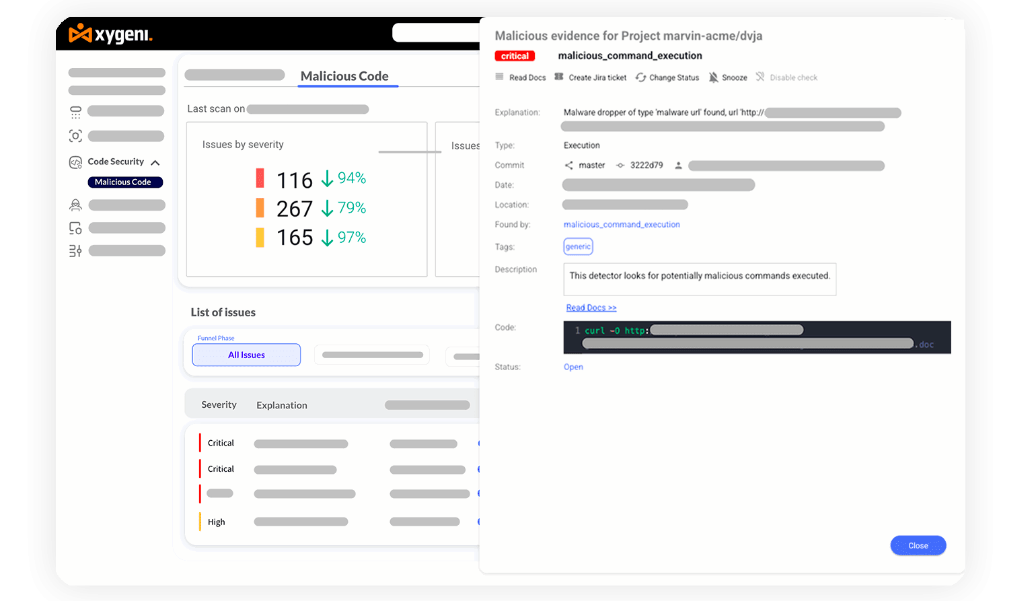Select the High severity issue row
The width and height of the screenshot is (1036, 601).
[217, 522]
